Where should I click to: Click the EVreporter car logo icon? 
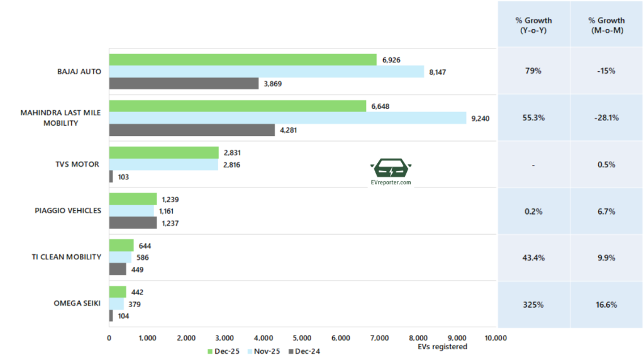[391, 169]
